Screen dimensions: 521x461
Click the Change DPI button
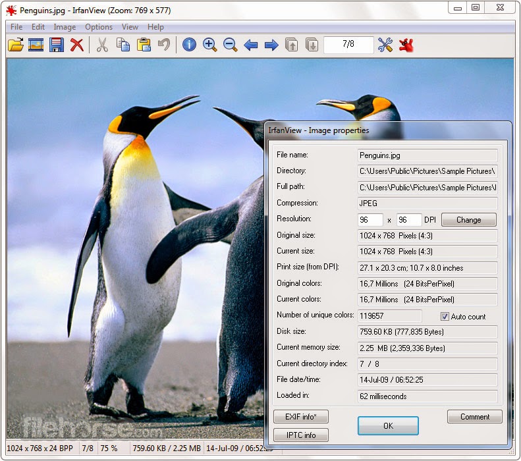[x=468, y=220]
